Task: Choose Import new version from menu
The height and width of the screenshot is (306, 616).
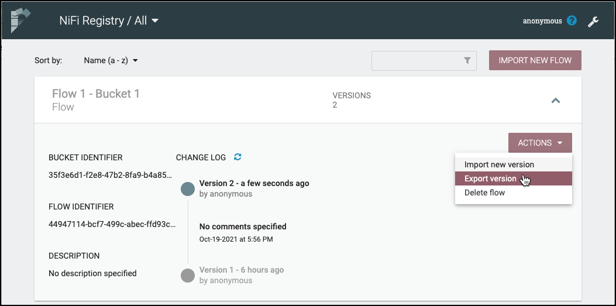Action: pos(499,164)
